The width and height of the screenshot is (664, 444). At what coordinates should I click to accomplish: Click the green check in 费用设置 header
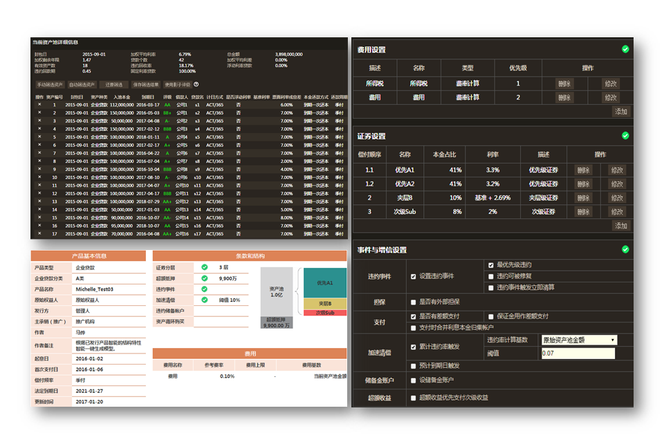coord(625,50)
